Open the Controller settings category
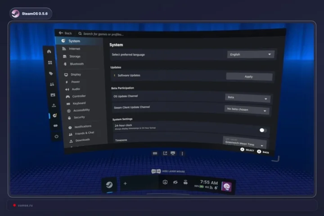 pos(79,96)
